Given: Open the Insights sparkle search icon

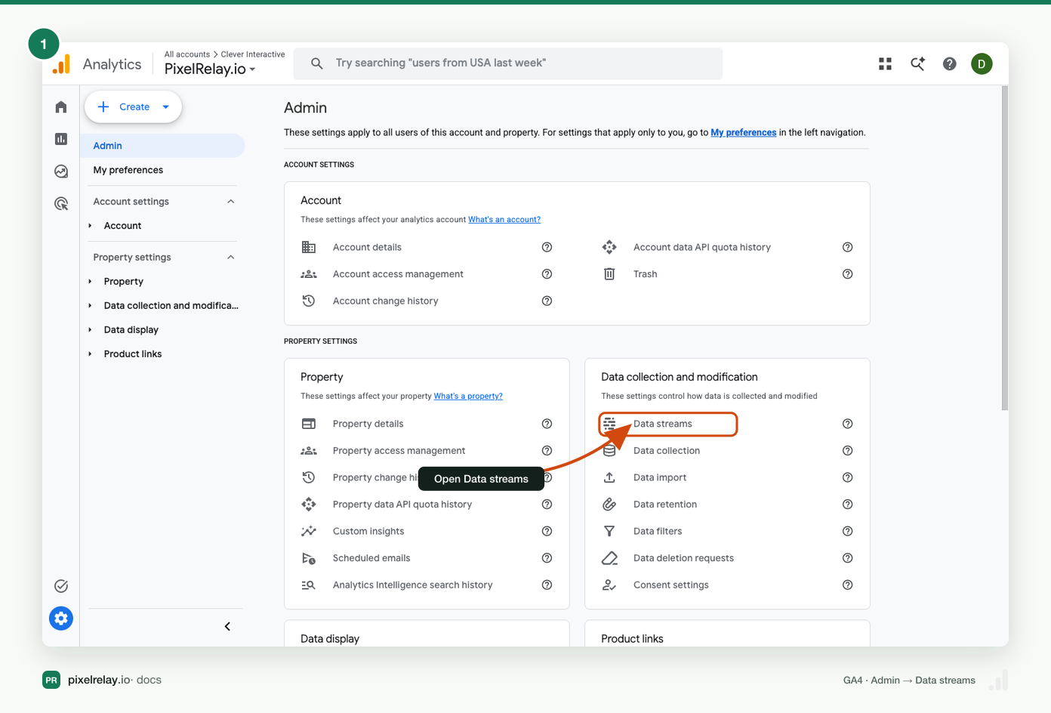Looking at the screenshot, I should point(917,64).
